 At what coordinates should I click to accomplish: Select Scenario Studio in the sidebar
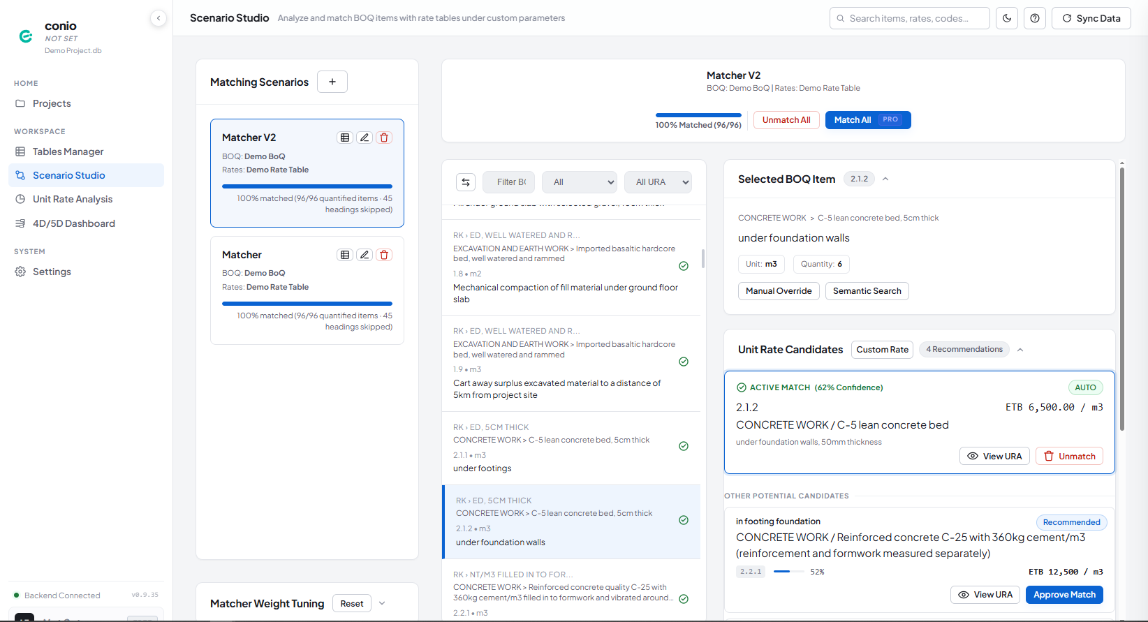coord(86,175)
